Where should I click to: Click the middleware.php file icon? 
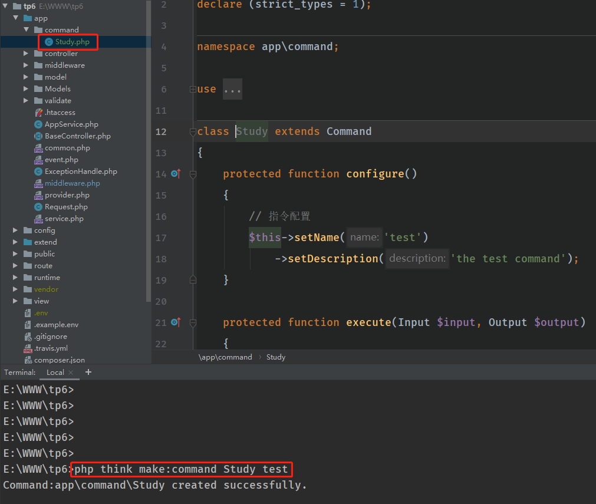point(38,183)
